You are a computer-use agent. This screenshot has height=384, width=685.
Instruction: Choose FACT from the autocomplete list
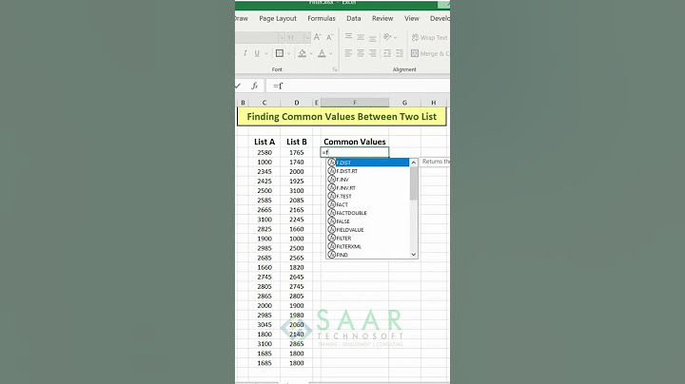(368, 204)
